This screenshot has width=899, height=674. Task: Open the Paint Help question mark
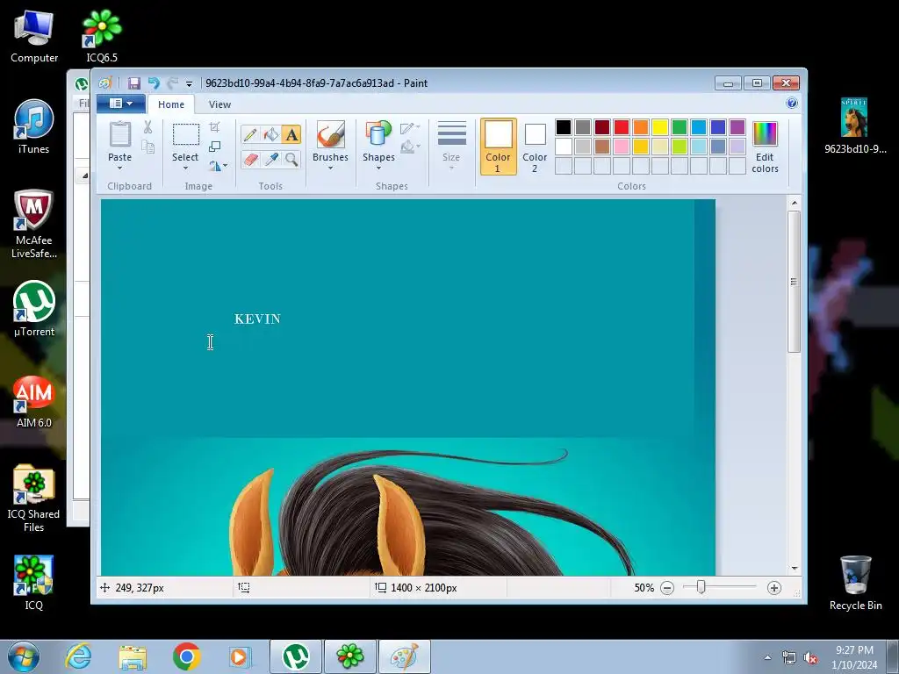(x=792, y=104)
